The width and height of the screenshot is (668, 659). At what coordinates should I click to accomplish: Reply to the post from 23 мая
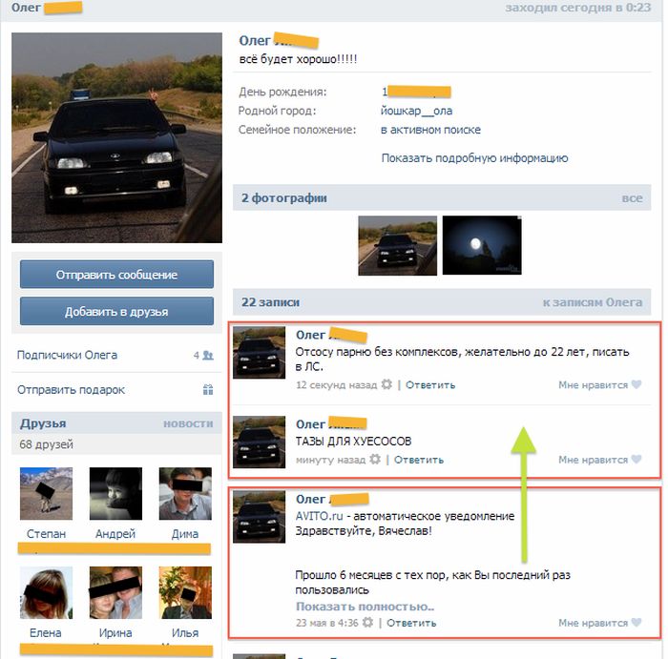pos(411,623)
